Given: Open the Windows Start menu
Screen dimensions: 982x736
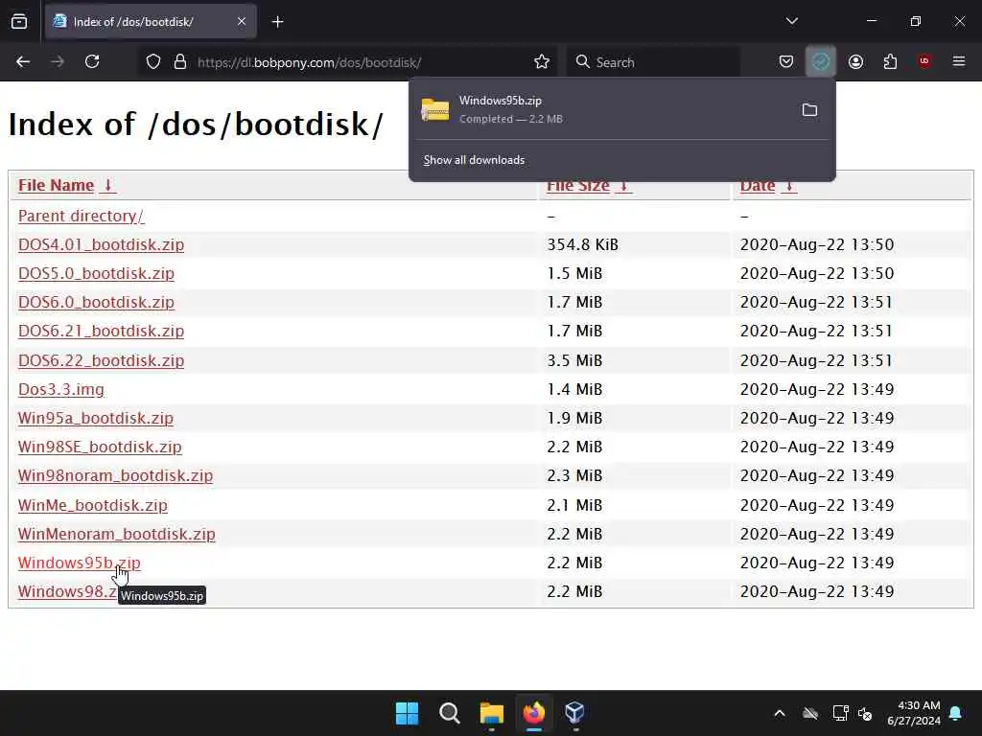Looking at the screenshot, I should point(407,713).
